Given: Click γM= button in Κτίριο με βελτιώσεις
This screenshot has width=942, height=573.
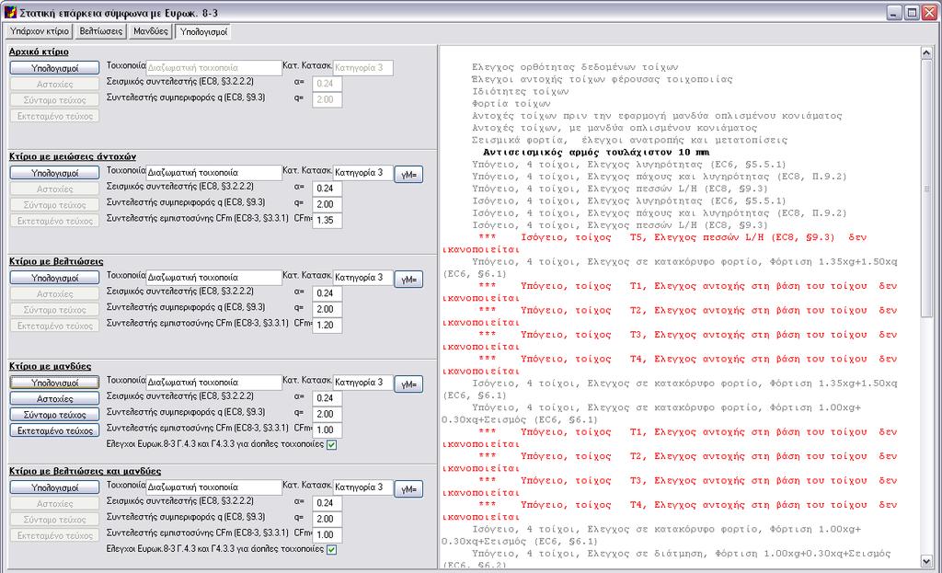Looking at the screenshot, I should [408, 280].
